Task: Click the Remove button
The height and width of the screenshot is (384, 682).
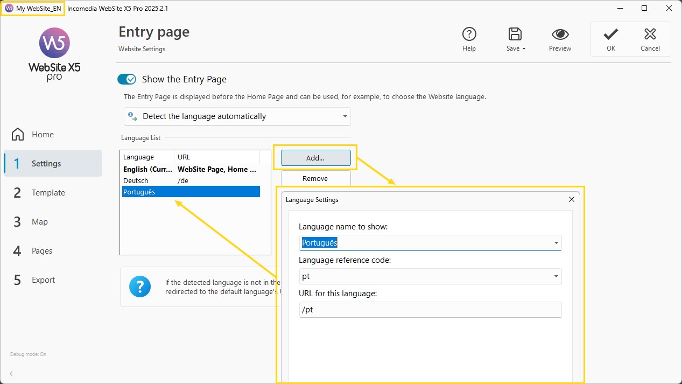Action: click(x=316, y=178)
